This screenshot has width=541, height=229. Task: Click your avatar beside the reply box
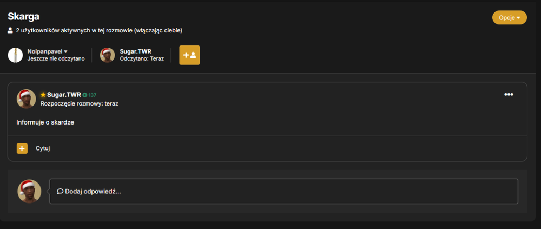pyautogui.click(x=29, y=191)
